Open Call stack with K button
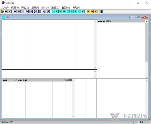This screenshot has width=151, height=124. [x=83, y=12]
